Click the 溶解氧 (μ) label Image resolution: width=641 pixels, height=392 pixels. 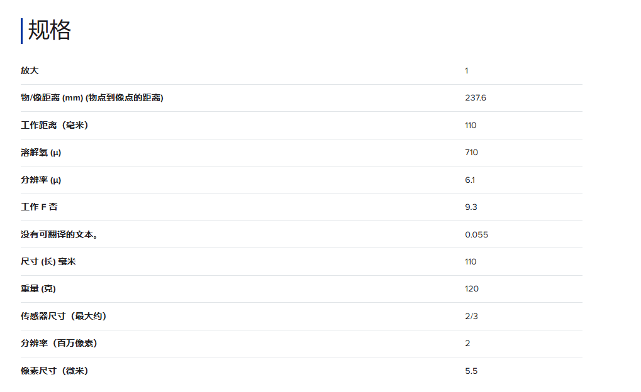coord(41,153)
